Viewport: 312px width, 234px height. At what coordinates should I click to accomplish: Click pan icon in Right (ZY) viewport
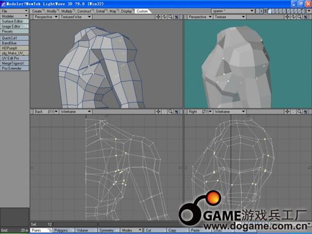pyautogui.click(x=287, y=112)
